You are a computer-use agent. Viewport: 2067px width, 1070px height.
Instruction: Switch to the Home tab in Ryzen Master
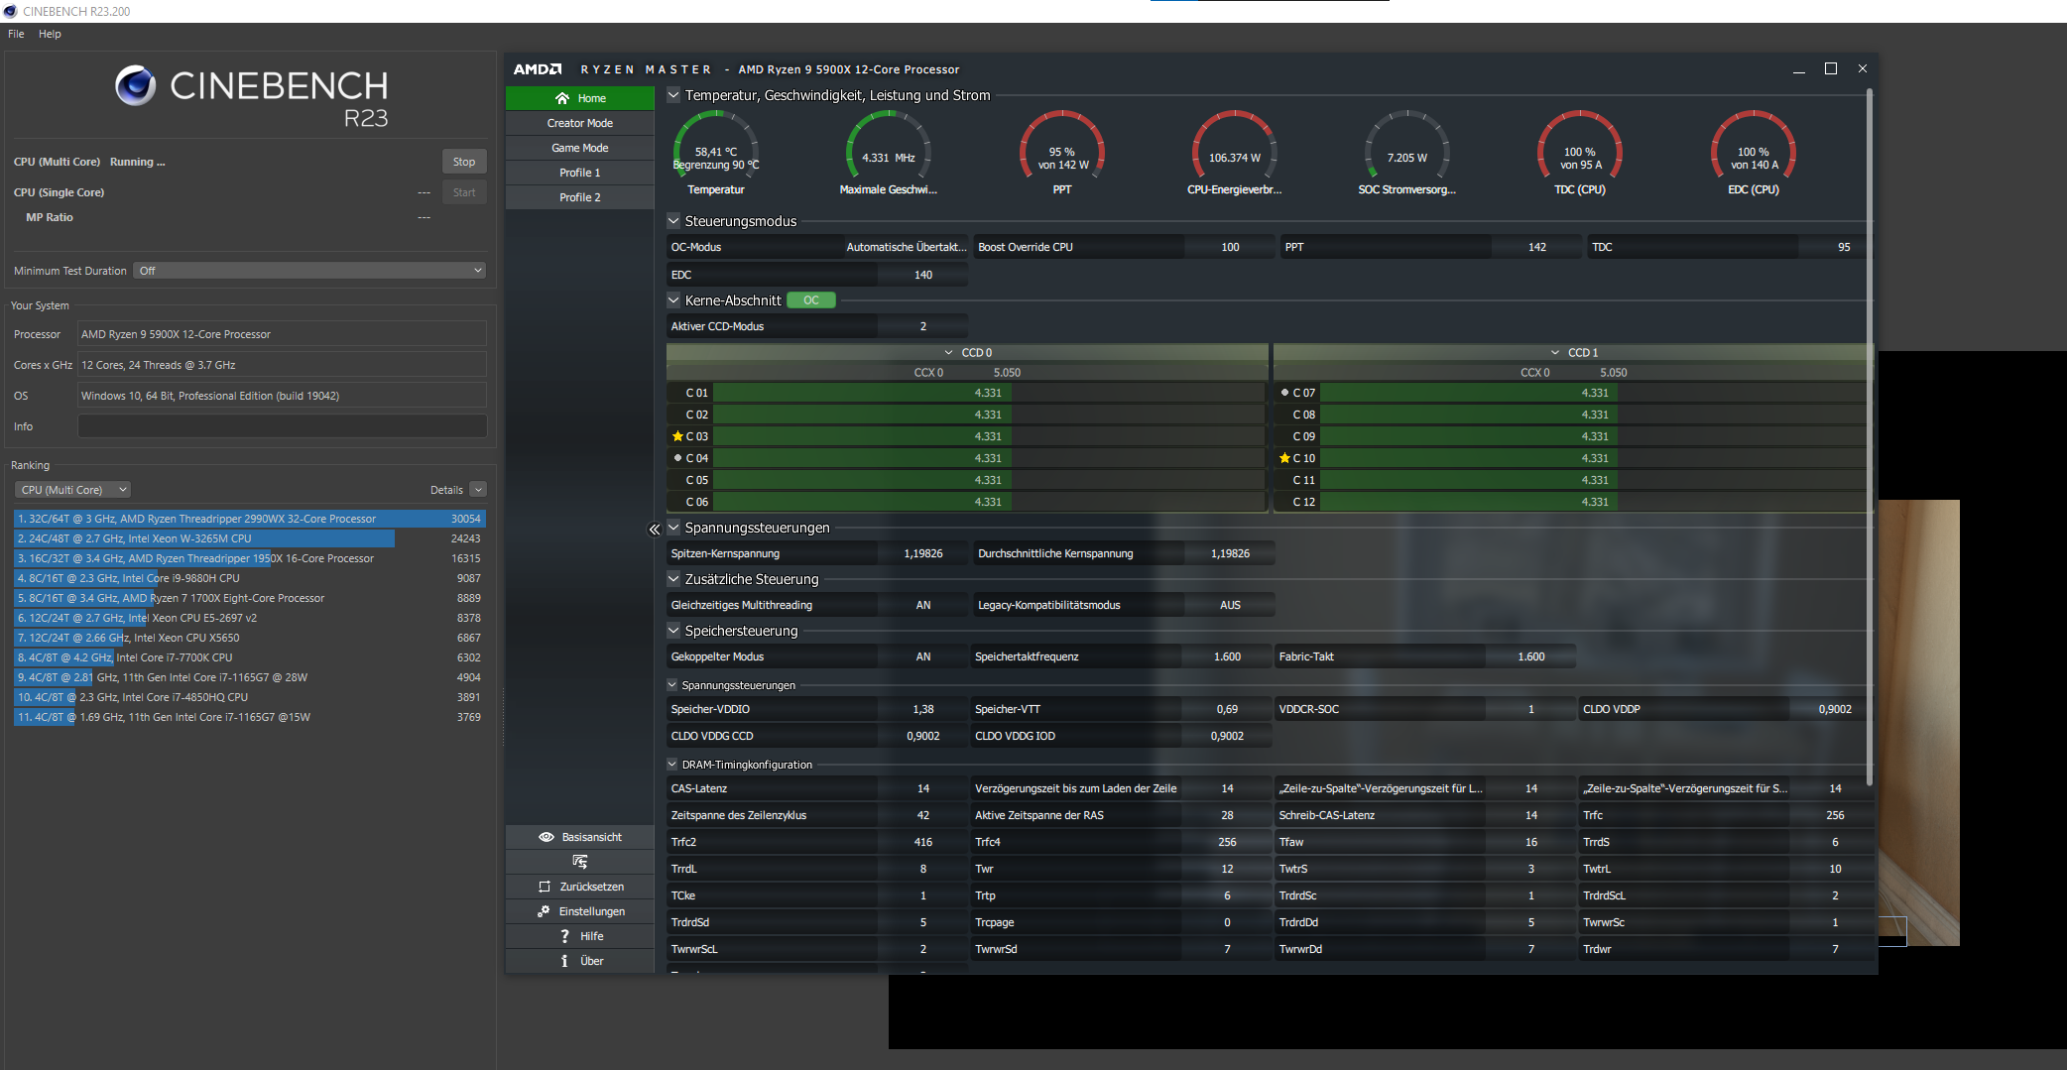pos(580,98)
